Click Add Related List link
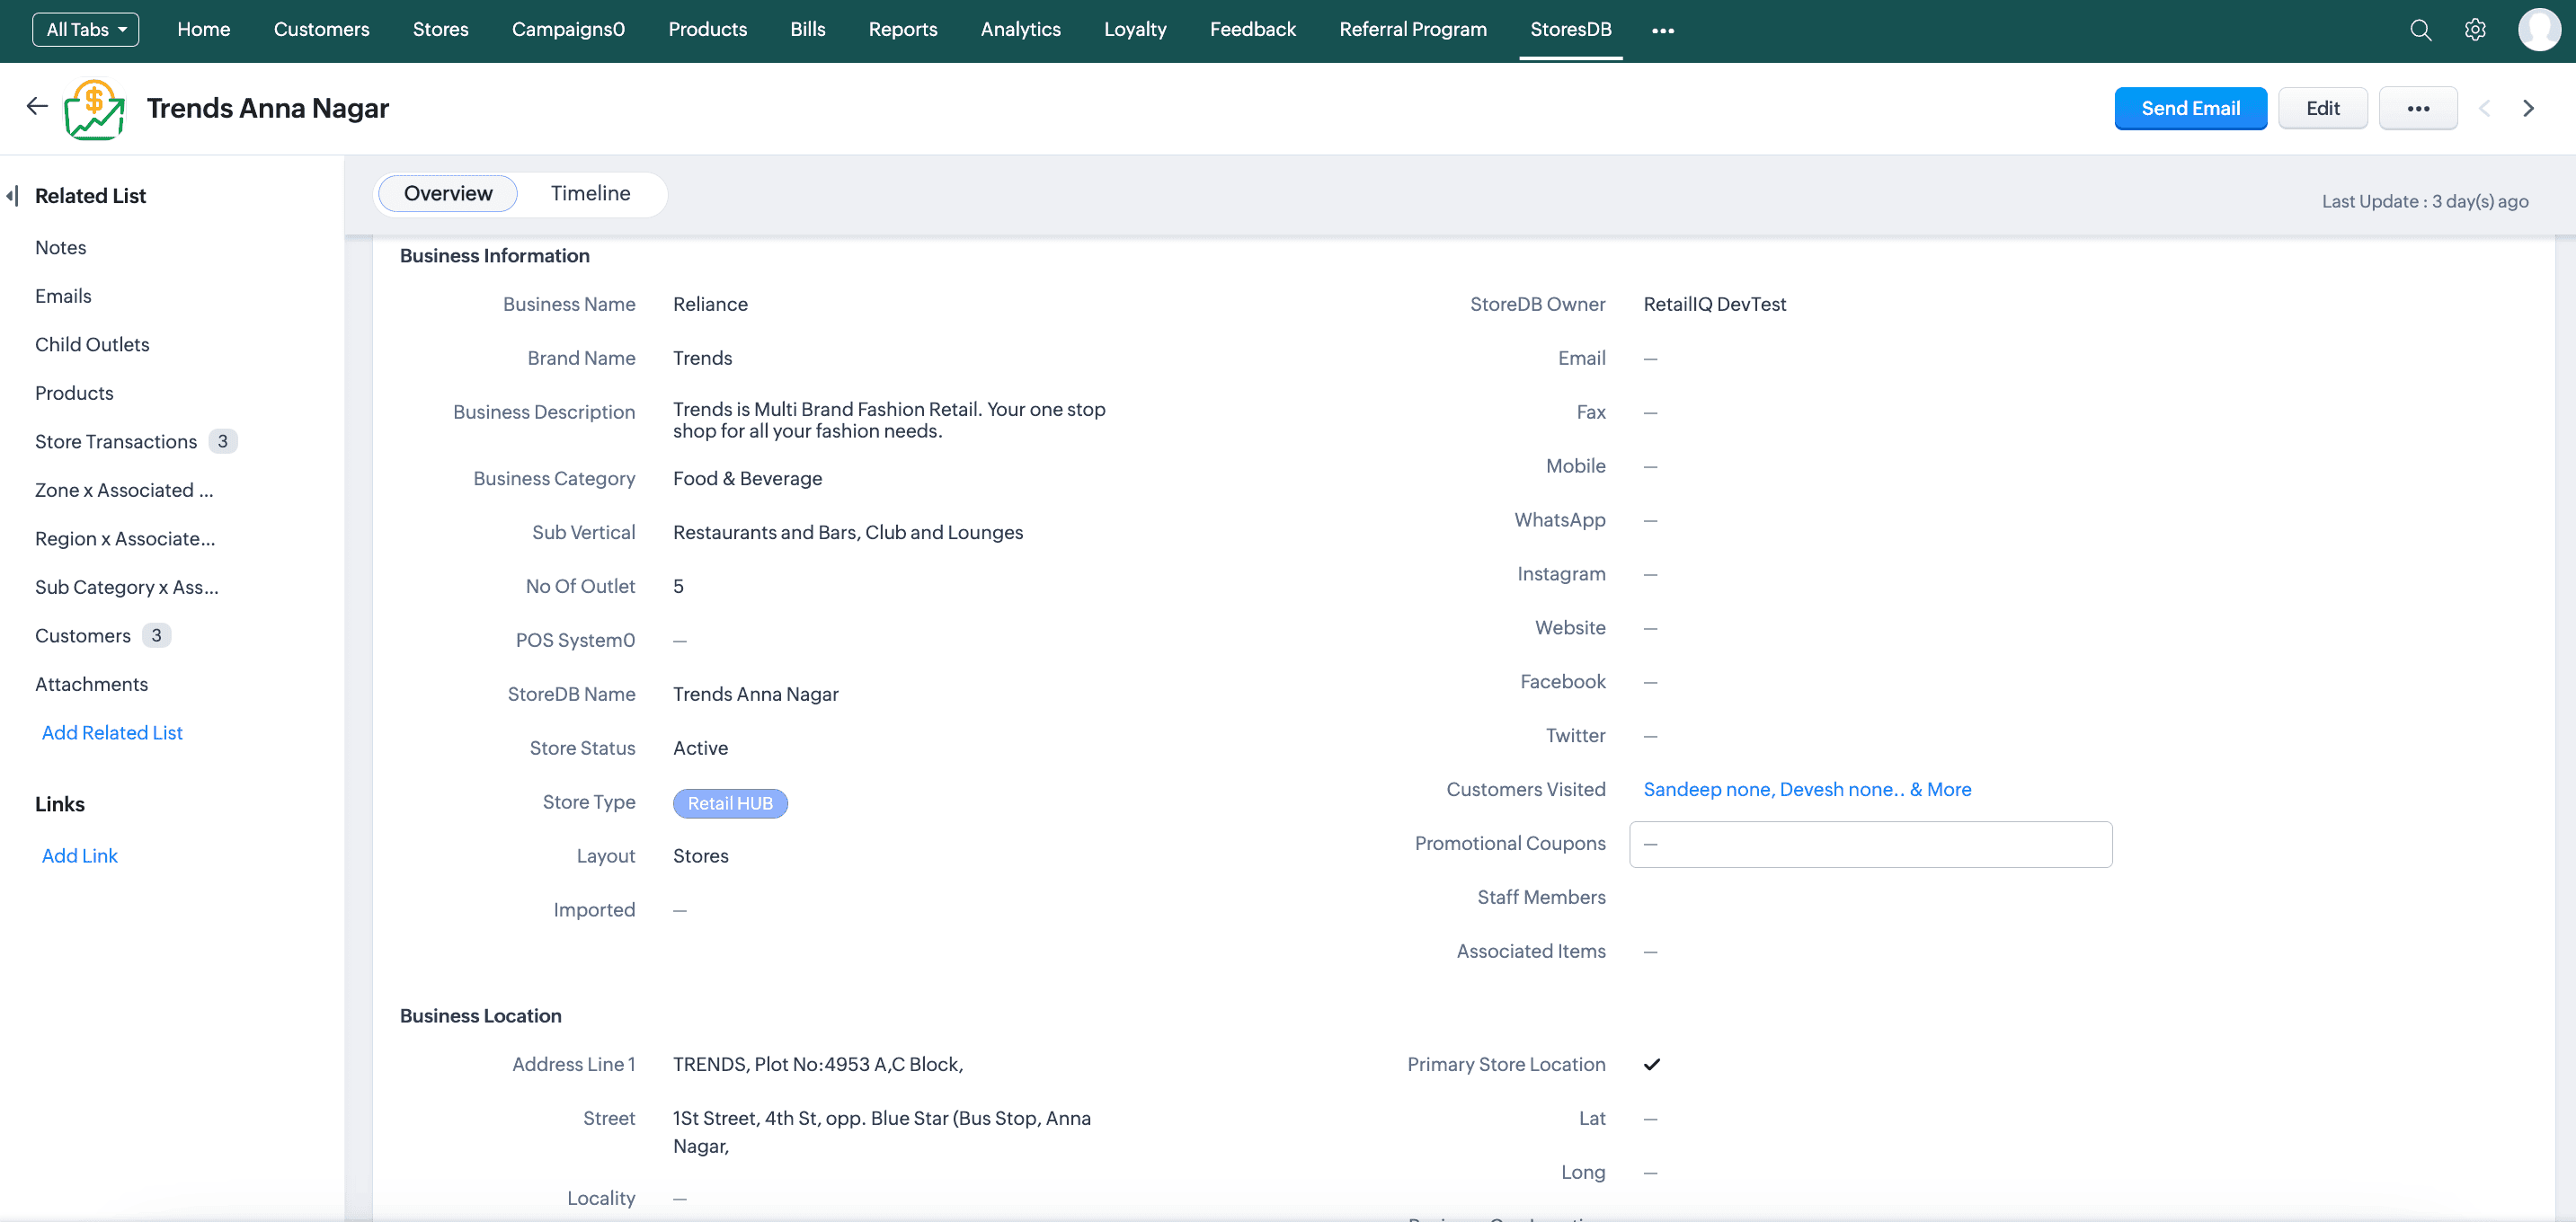 [112, 733]
